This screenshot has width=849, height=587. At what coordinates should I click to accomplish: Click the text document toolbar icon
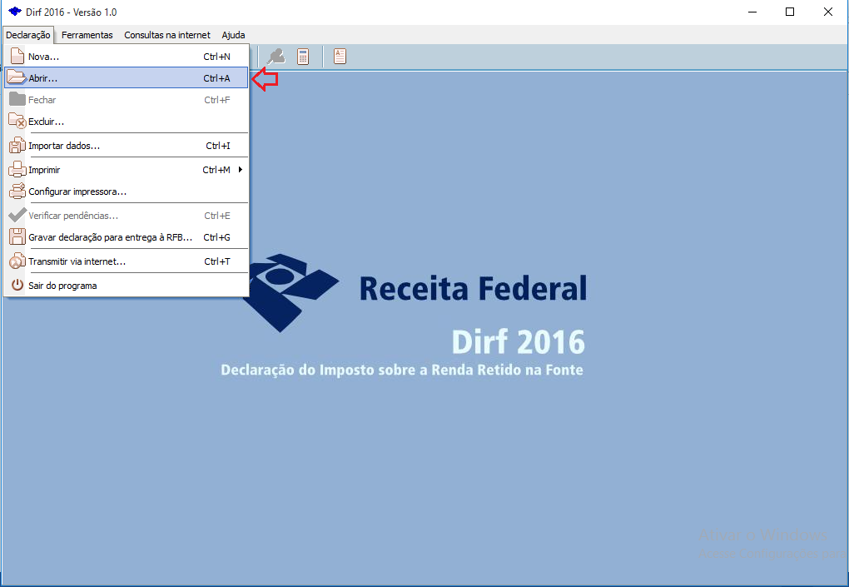pyautogui.click(x=340, y=57)
